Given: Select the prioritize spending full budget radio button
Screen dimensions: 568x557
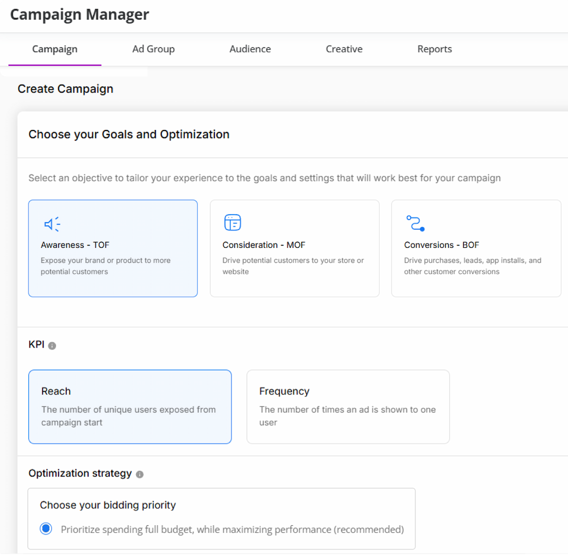Looking at the screenshot, I should (x=46, y=529).
